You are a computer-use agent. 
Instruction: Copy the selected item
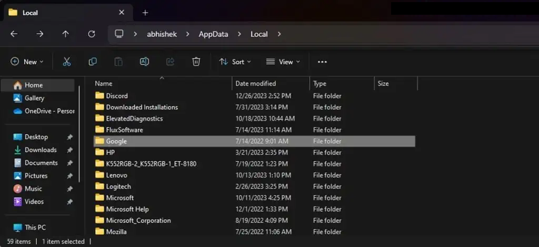(93, 62)
